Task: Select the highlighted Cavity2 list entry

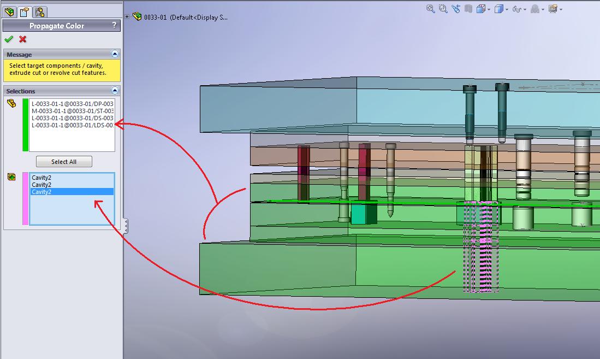Action: [x=72, y=192]
